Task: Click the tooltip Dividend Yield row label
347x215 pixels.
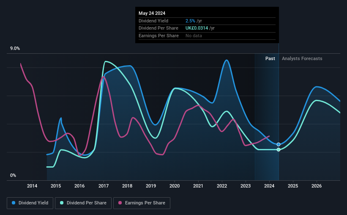Action: coord(153,21)
